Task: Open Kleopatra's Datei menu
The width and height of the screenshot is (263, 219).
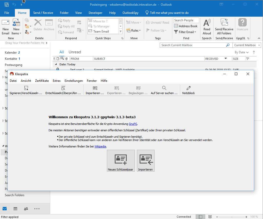Action: [x=13, y=81]
